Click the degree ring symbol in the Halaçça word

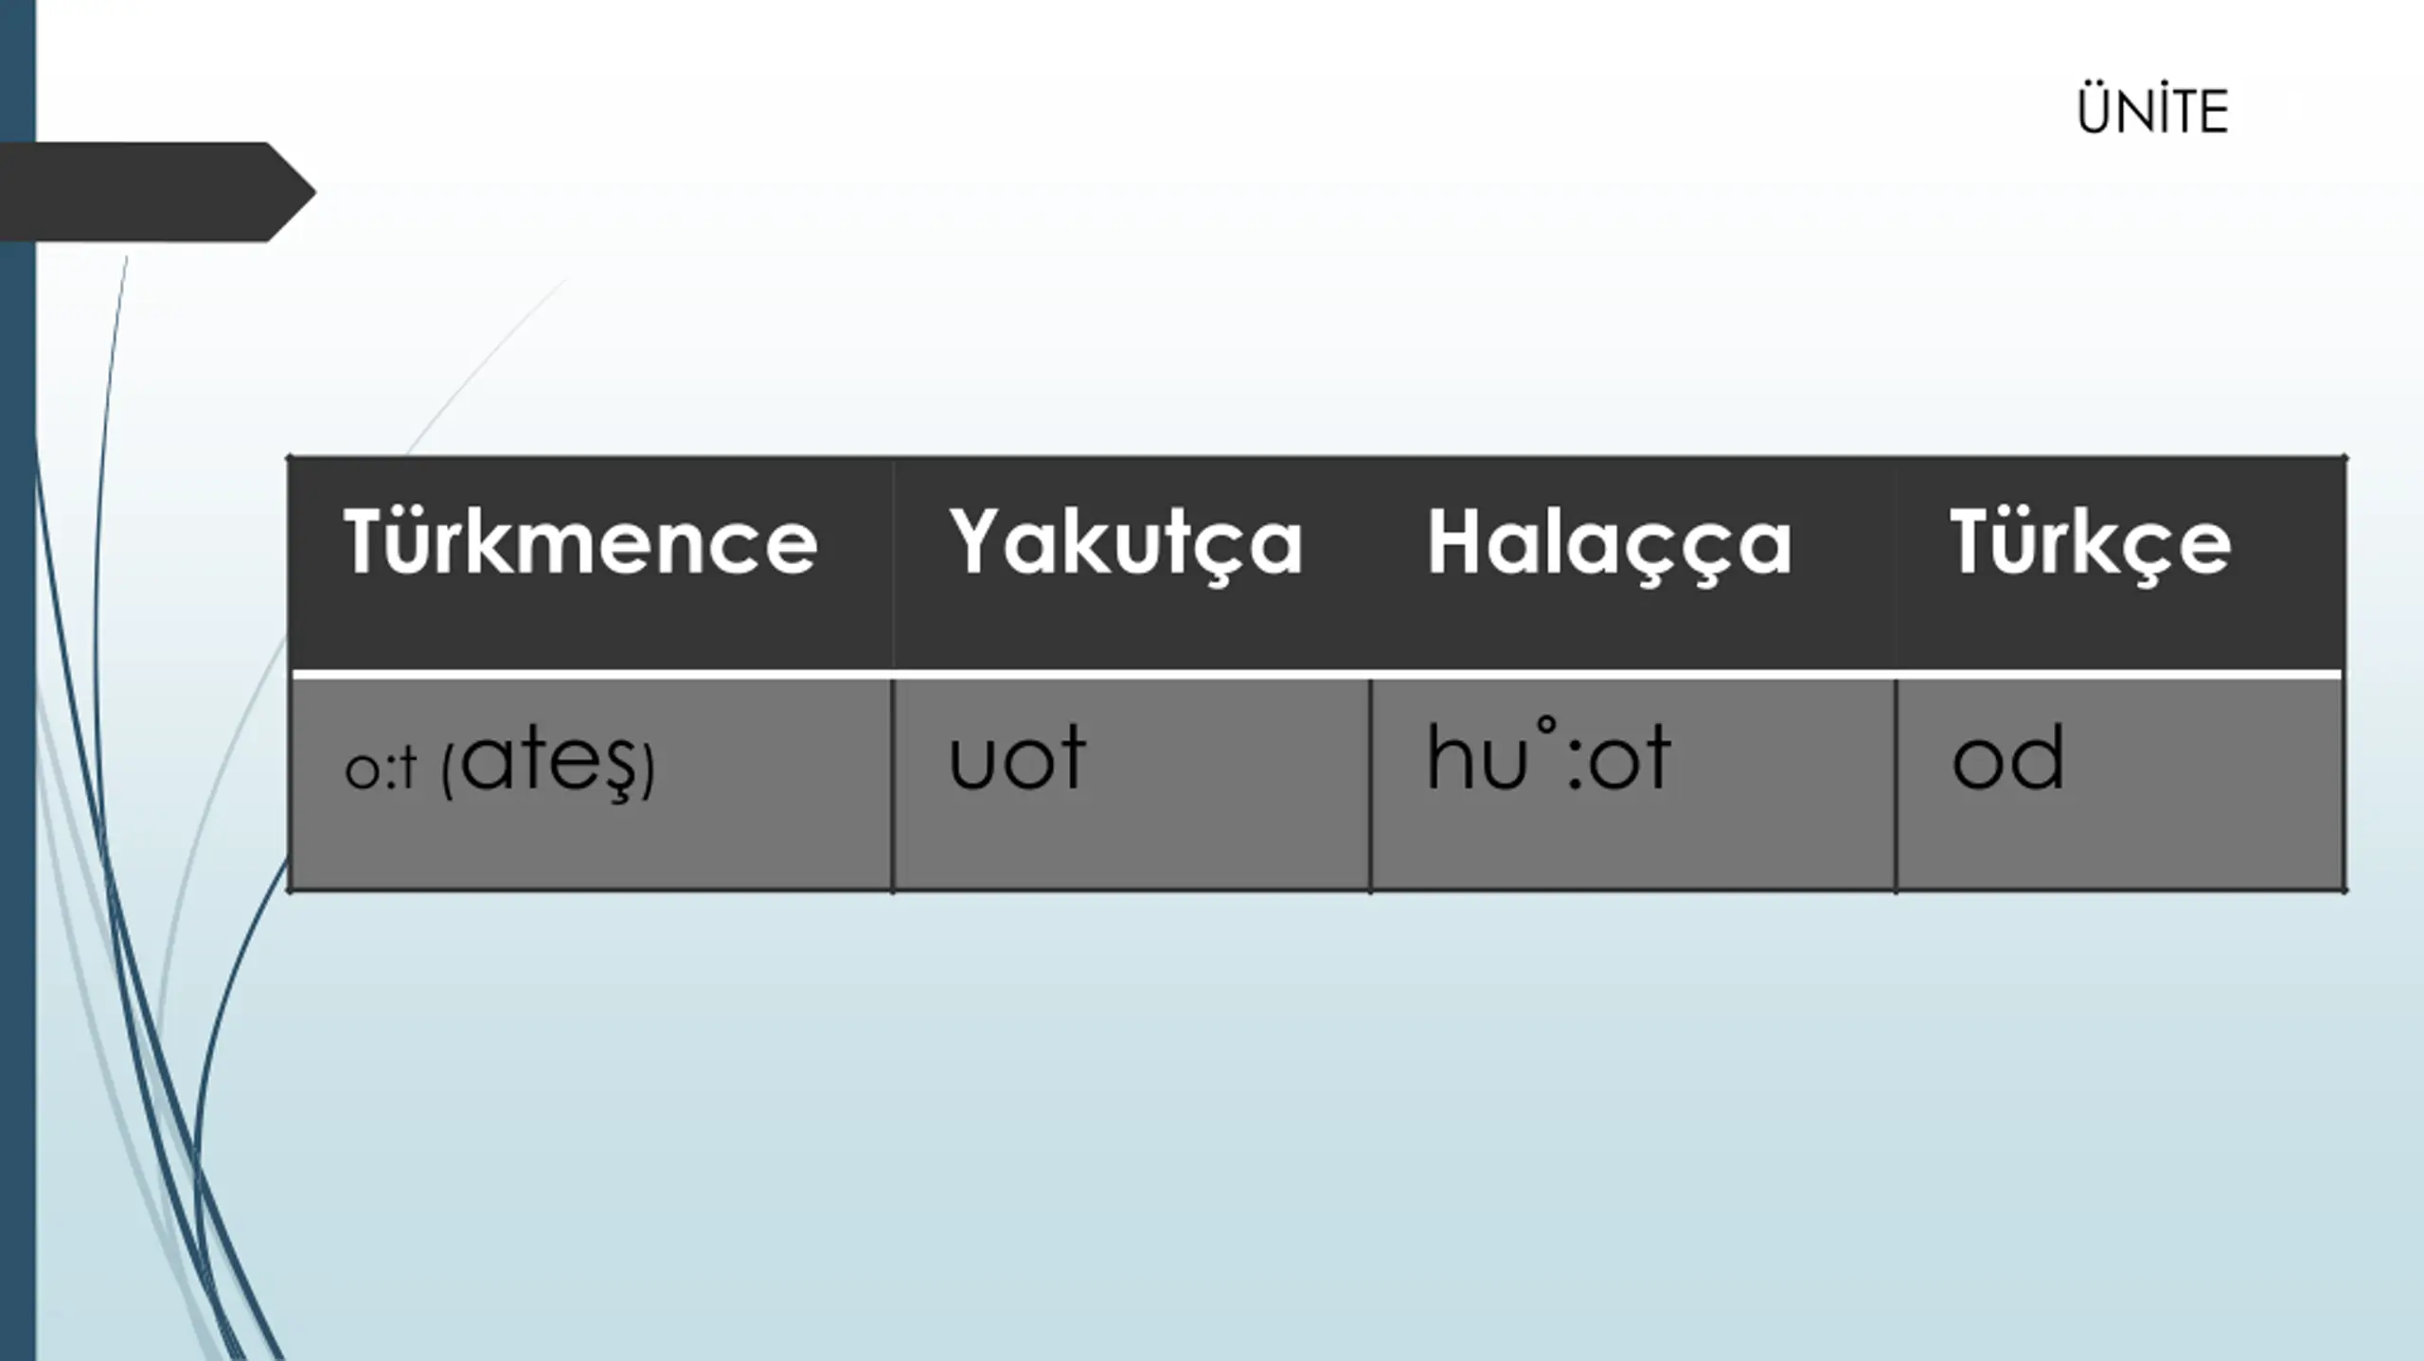pyautogui.click(x=1544, y=727)
